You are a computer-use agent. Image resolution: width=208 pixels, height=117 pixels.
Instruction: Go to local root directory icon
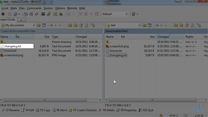click(x=75, y=25)
